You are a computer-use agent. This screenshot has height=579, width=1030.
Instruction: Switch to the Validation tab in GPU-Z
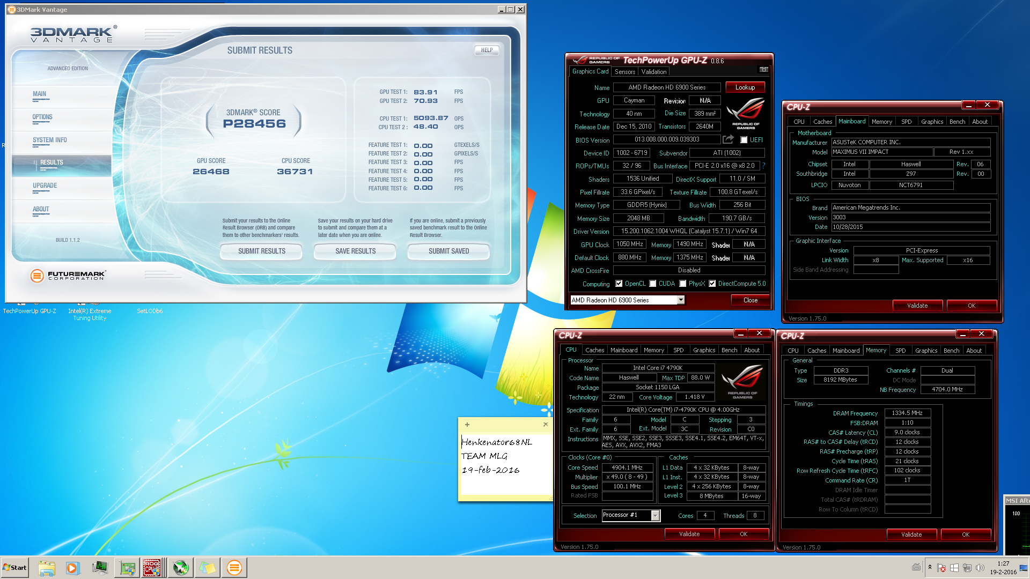654,72
